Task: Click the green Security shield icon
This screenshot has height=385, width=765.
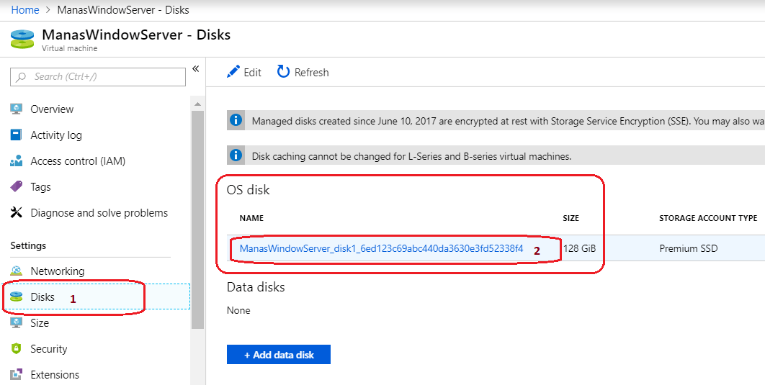Action: [17, 348]
